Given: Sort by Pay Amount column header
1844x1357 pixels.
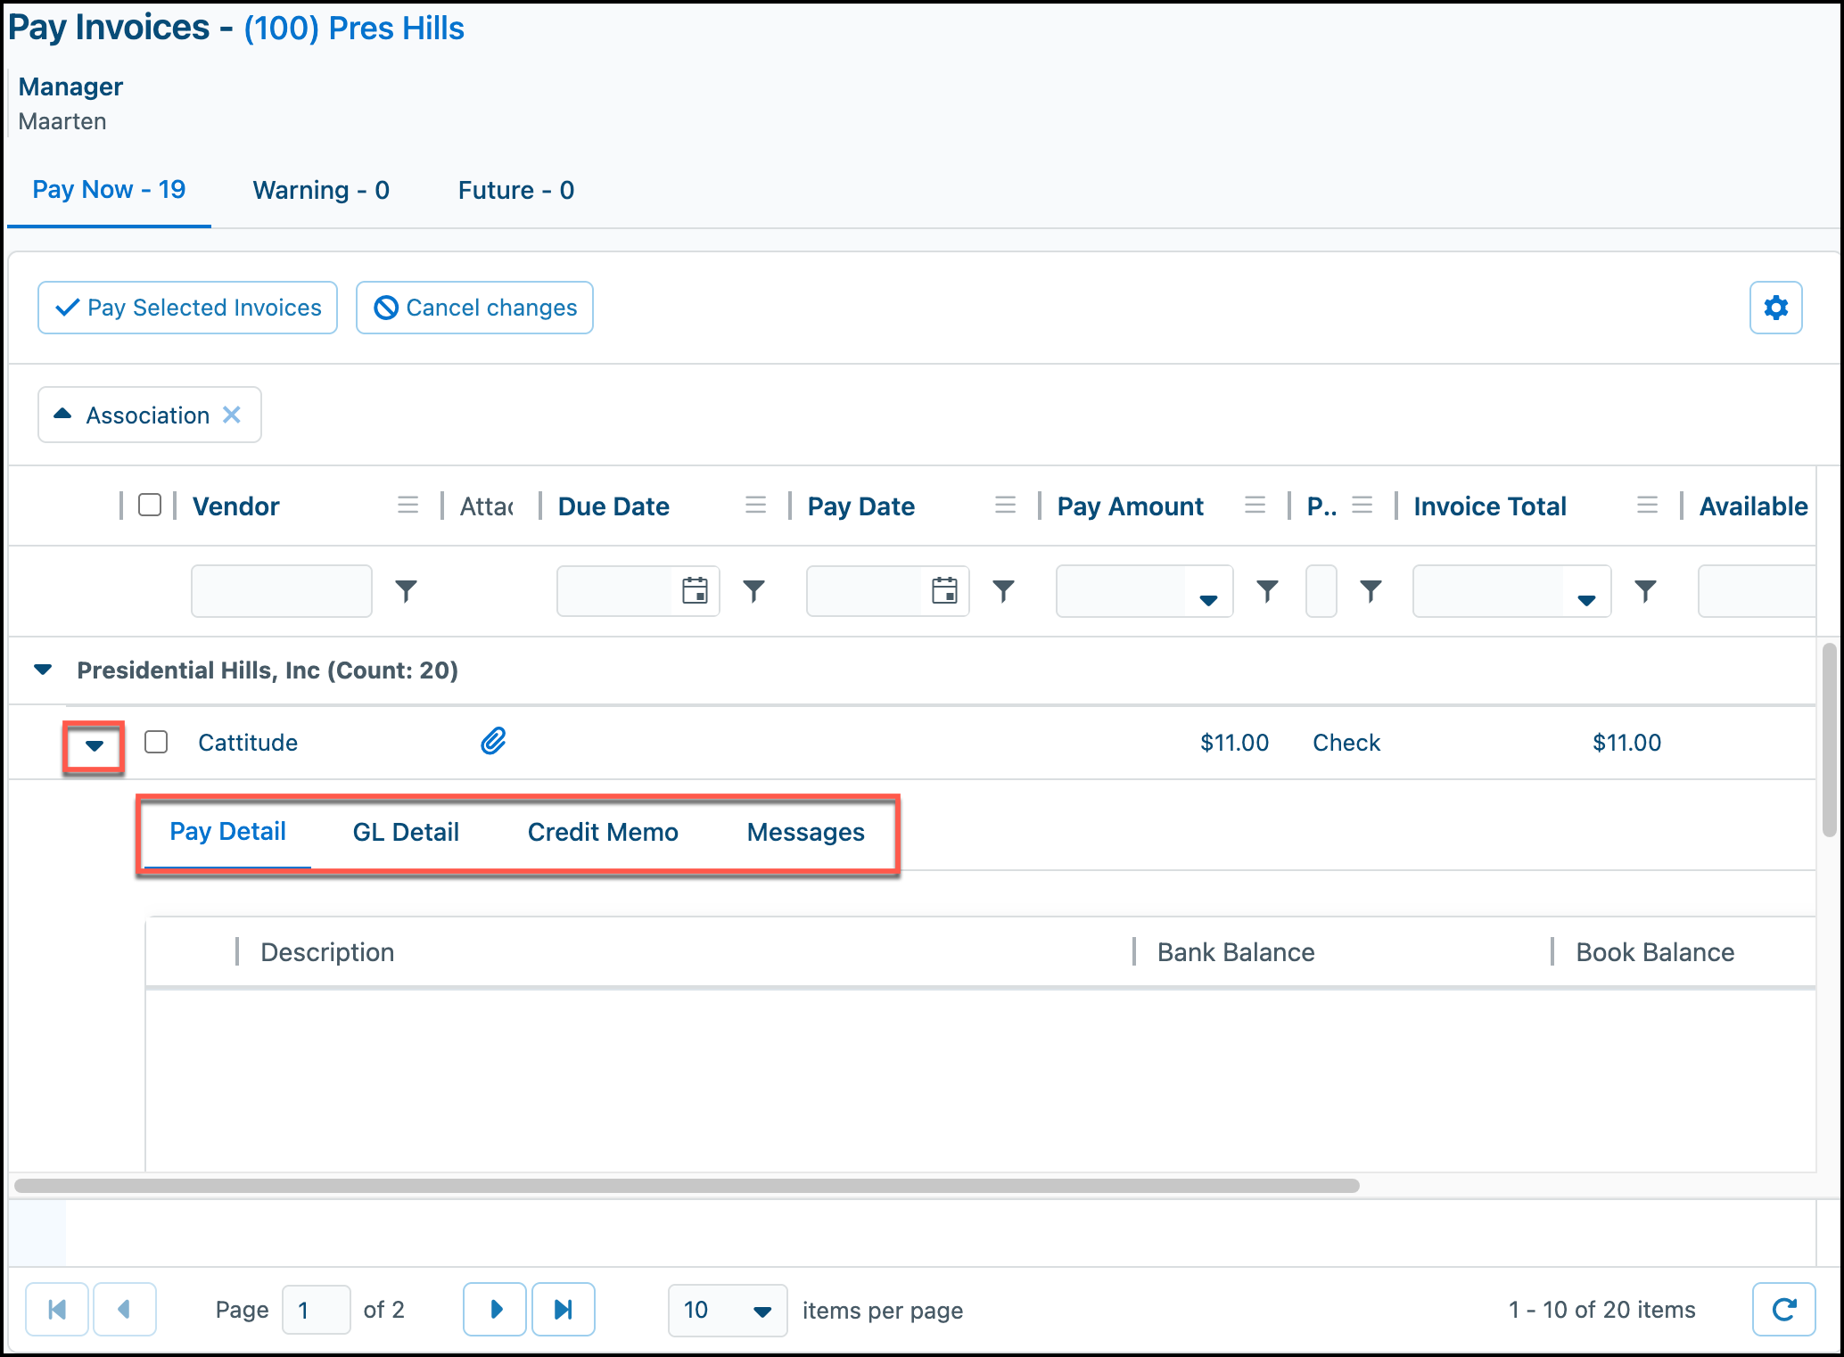Looking at the screenshot, I should (x=1131, y=506).
